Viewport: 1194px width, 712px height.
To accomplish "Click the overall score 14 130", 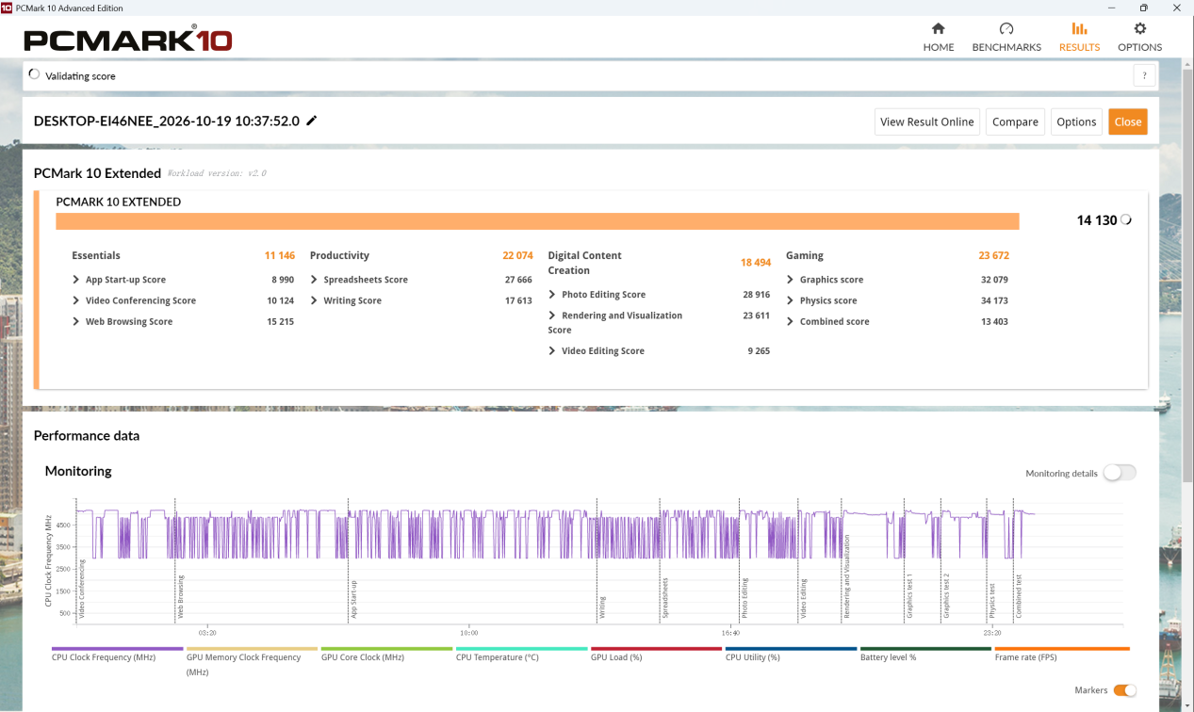I will (x=1097, y=220).
